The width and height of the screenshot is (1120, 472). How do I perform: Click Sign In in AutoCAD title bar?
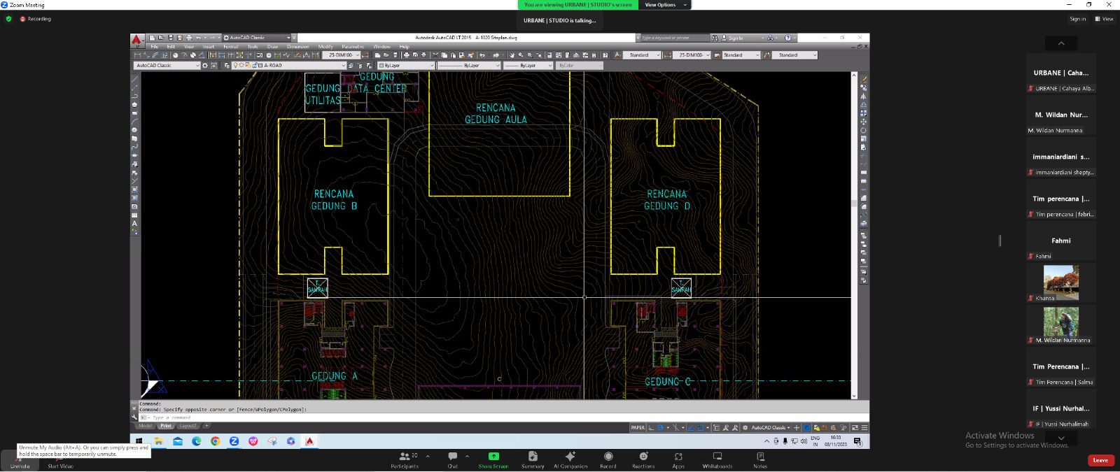coord(735,38)
